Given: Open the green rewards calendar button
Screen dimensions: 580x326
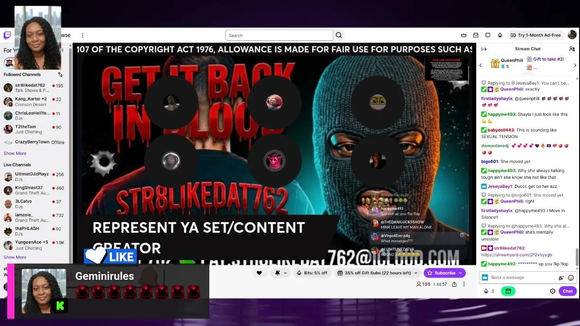Looking at the screenshot, I should pyautogui.click(x=508, y=291).
